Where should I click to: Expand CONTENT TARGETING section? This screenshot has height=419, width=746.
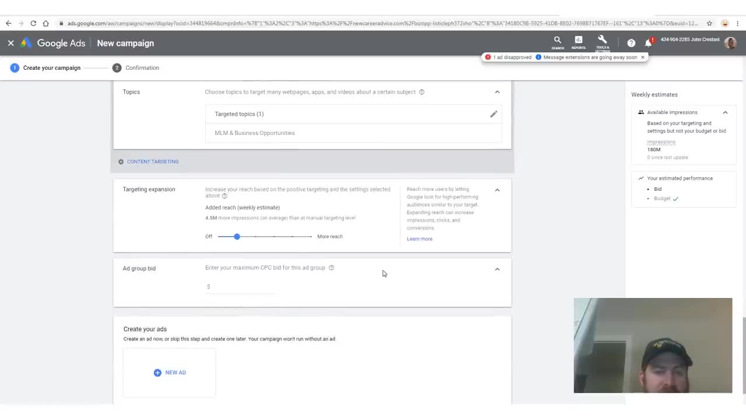[x=149, y=161]
